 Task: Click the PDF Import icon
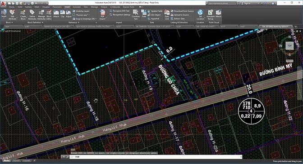pyautogui.click(x=103, y=12)
